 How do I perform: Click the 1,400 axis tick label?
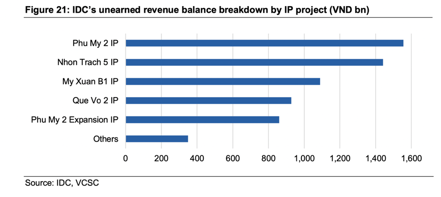(375, 158)
